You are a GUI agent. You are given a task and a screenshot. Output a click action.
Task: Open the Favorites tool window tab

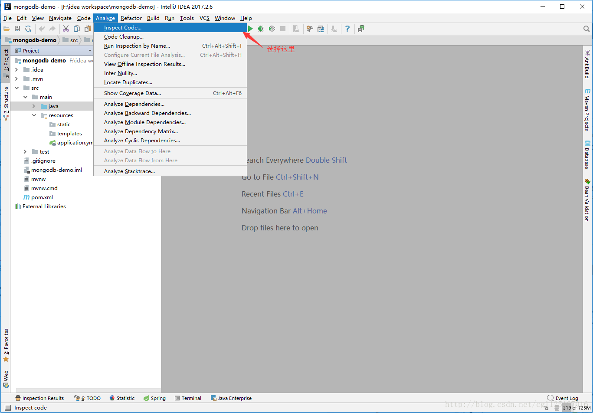6,345
